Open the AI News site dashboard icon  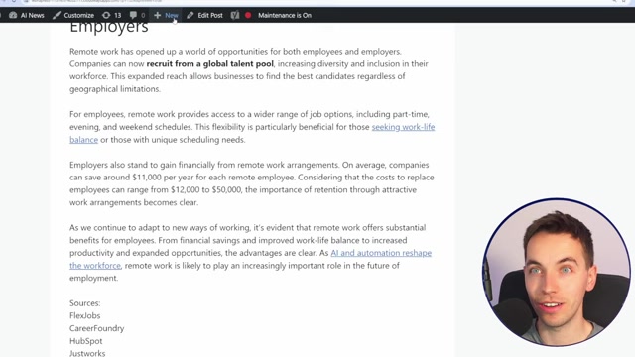13,16
